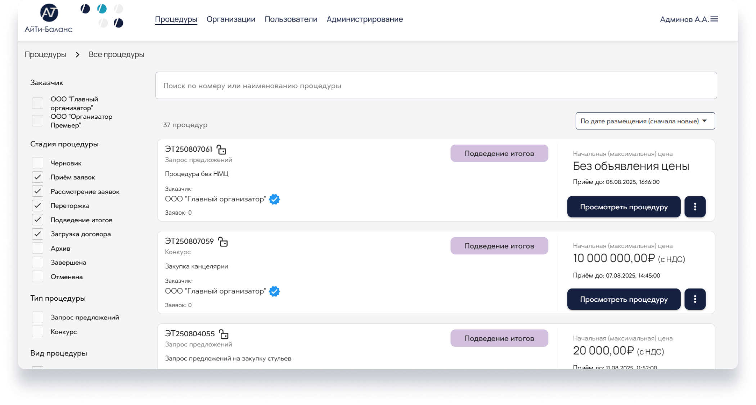The image size is (756, 405).
Task: Click Просмотреть процедуру for Закупка канцелярии
Action: pyautogui.click(x=624, y=299)
